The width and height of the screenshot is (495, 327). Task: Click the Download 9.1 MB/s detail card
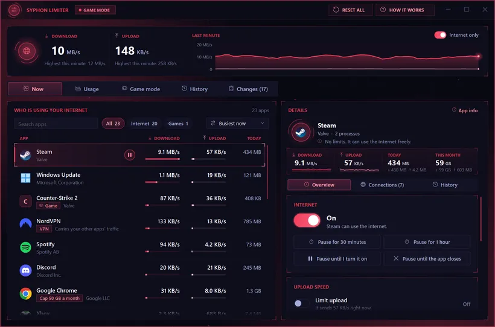(x=311, y=162)
